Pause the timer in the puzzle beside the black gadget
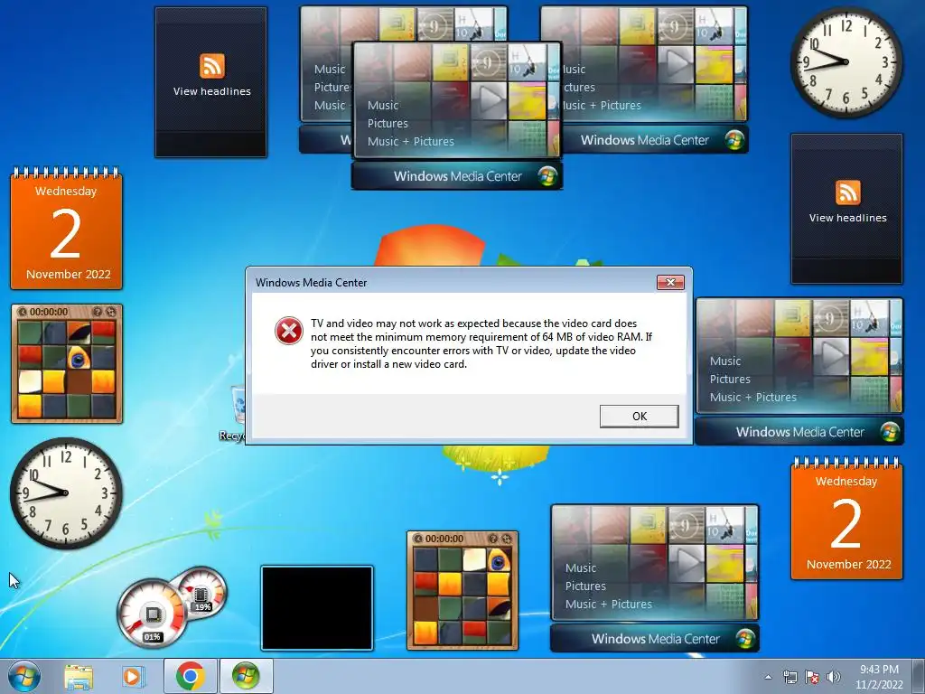Viewport: 925px width, 694px height. click(418, 539)
